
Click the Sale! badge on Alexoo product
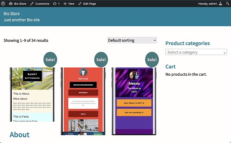coord(152,60)
